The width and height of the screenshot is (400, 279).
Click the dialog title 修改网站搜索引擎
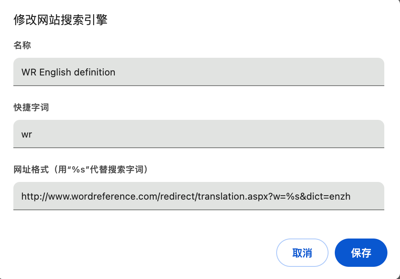coord(61,20)
